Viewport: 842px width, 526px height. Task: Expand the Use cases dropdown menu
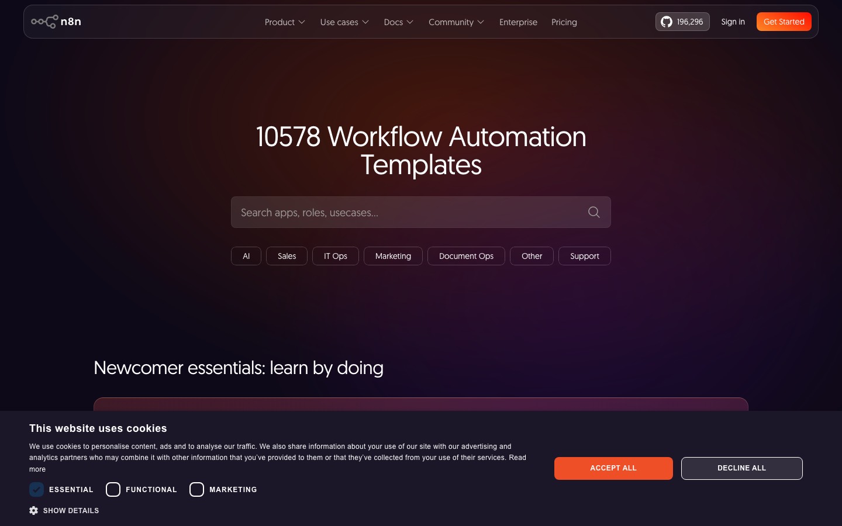[344, 22]
